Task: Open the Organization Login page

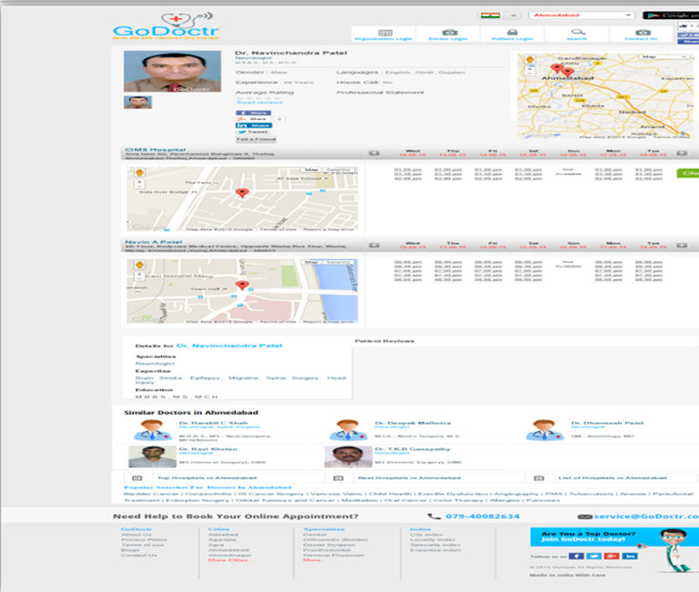Action: point(383,35)
